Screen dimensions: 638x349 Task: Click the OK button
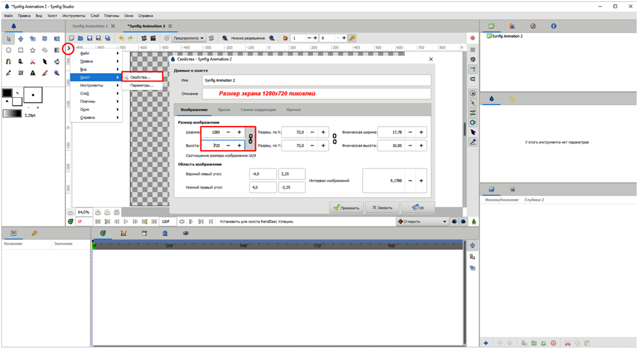[418, 207]
